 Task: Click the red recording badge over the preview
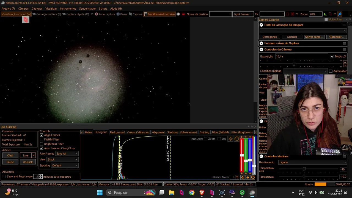[26, 20]
